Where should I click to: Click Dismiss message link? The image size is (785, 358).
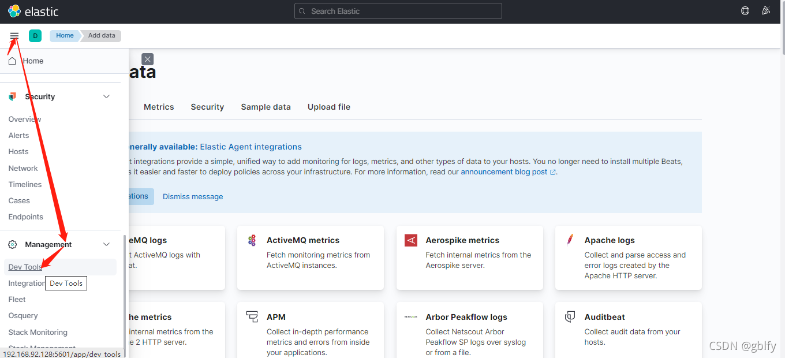pyautogui.click(x=193, y=196)
